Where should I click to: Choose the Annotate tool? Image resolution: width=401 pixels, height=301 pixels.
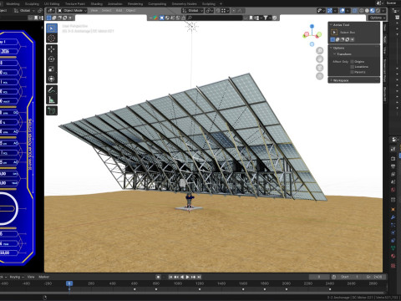pos(52,89)
